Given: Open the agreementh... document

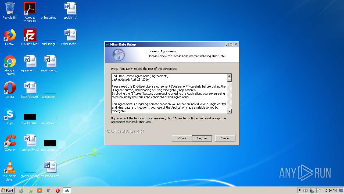Looking at the screenshot, I should (30, 64).
